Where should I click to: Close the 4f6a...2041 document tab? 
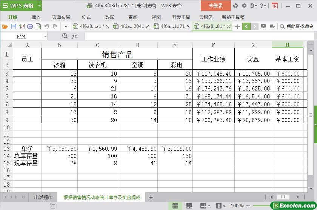click(148, 26)
